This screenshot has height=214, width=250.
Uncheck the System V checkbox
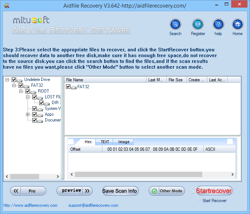click(34, 108)
